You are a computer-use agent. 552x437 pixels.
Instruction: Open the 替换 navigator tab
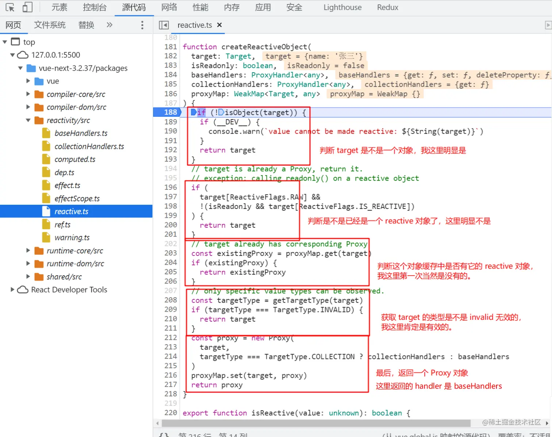86,25
